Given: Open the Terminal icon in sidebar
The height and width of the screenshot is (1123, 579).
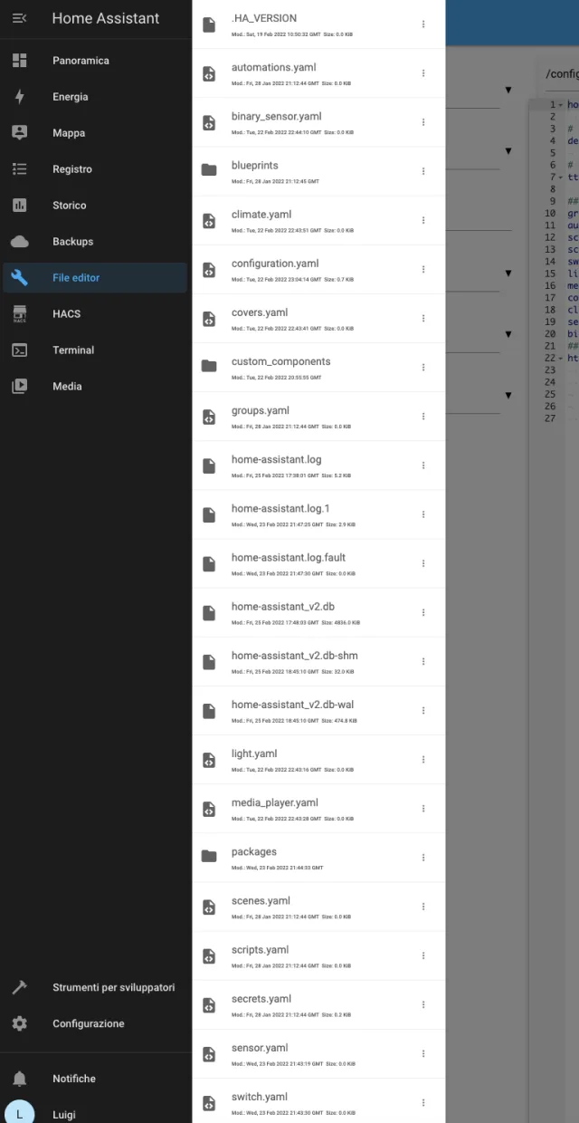Looking at the screenshot, I should [19, 350].
